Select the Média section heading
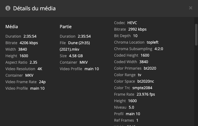Image resolution: width=198 pixels, height=126 pixels. click(12, 27)
